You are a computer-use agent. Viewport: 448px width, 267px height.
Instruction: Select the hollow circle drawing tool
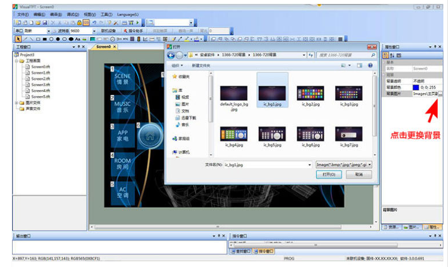[x=51, y=39]
